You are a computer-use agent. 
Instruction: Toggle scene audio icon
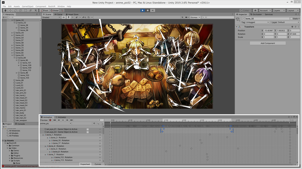[72, 17]
